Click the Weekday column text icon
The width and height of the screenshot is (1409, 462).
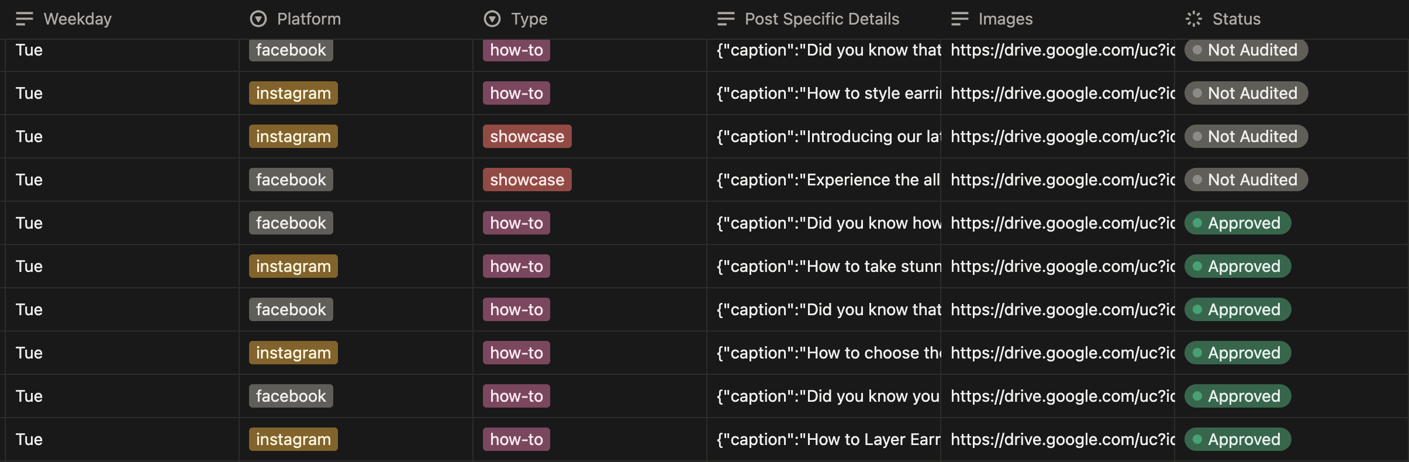pyautogui.click(x=24, y=19)
